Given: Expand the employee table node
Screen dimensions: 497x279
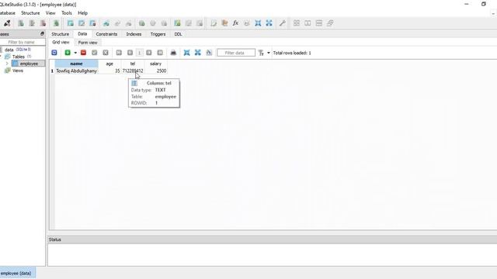Looking at the screenshot, I should point(7,64).
